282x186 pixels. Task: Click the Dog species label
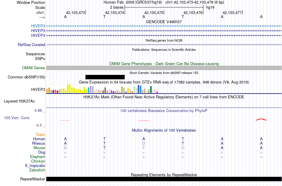(x=42, y=152)
